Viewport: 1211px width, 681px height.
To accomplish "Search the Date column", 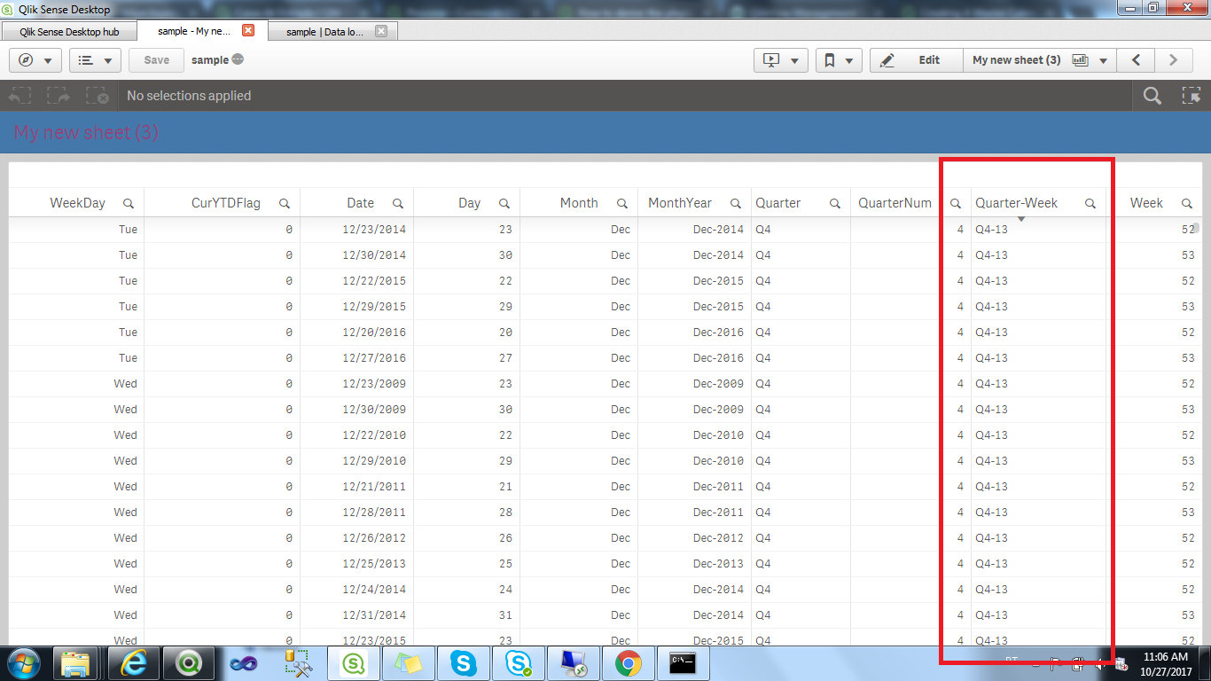I will tap(398, 203).
